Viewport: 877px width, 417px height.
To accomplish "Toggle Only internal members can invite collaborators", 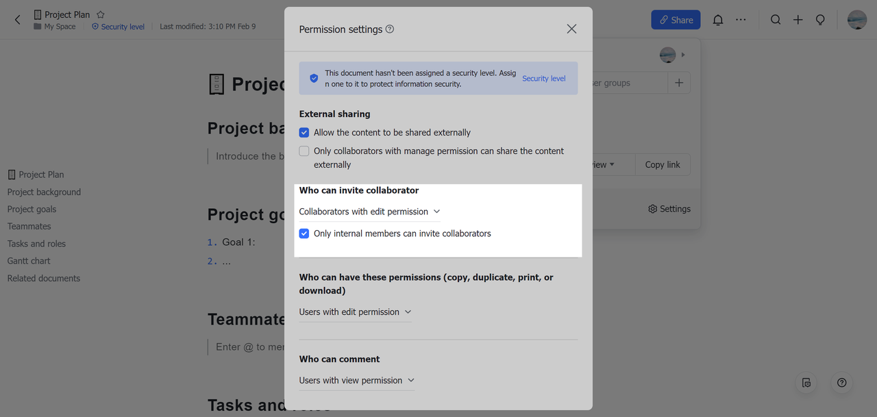I will pos(304,233).
